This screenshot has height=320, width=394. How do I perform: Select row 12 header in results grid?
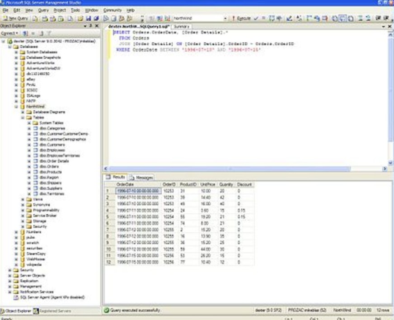click(109, 262)
